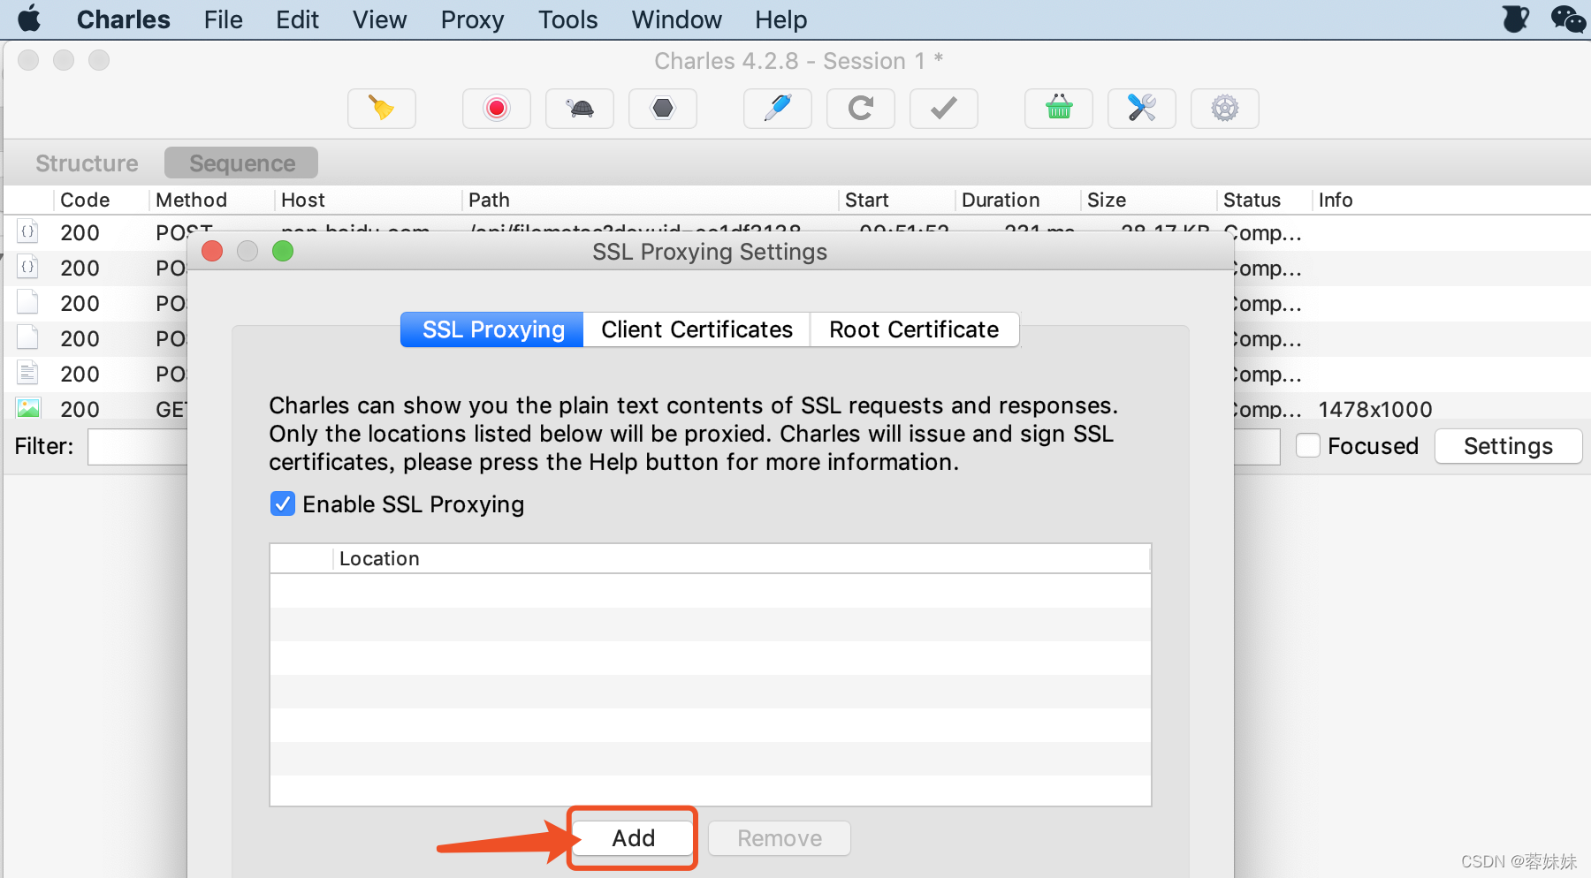1591x878 pixels.
Task: Click the filter Settings button
Action: point(1508,446)
